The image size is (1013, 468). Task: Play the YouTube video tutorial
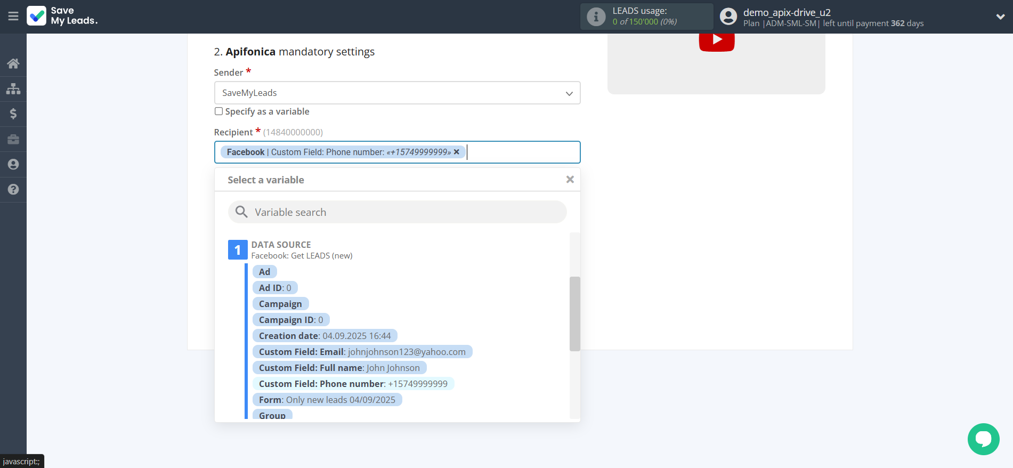716,40
